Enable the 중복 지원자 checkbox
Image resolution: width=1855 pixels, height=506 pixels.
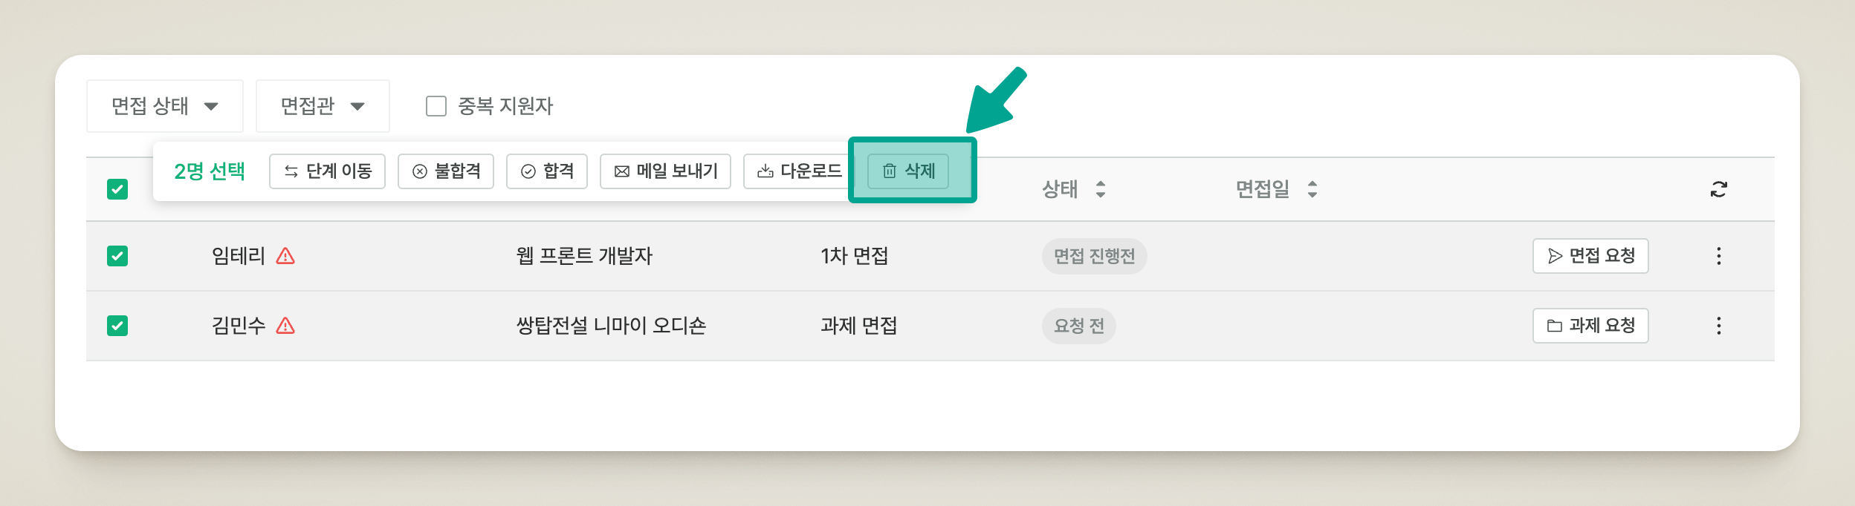[x=436, y=106]
